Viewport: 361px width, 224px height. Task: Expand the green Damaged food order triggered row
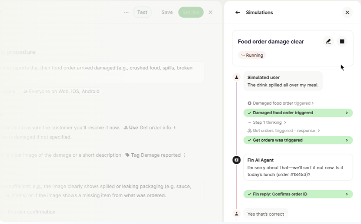pyautogui.click(x=298, y=113)
